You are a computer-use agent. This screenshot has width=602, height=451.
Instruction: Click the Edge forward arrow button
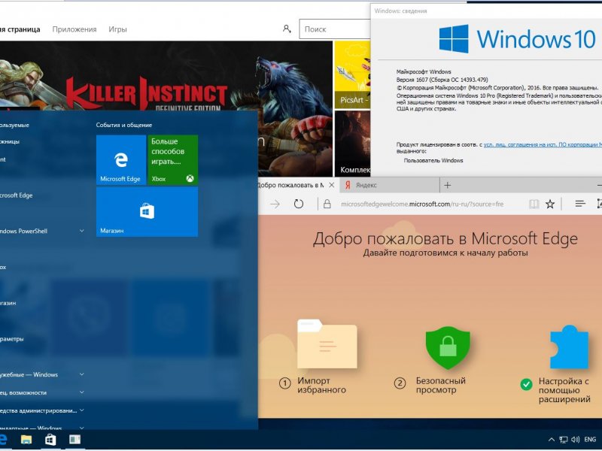[275, 204]
